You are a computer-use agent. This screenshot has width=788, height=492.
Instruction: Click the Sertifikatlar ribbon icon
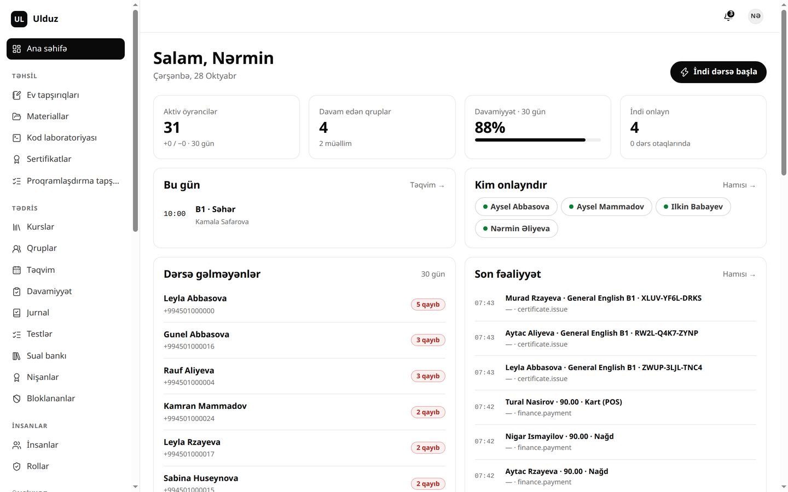coord(16,159)
